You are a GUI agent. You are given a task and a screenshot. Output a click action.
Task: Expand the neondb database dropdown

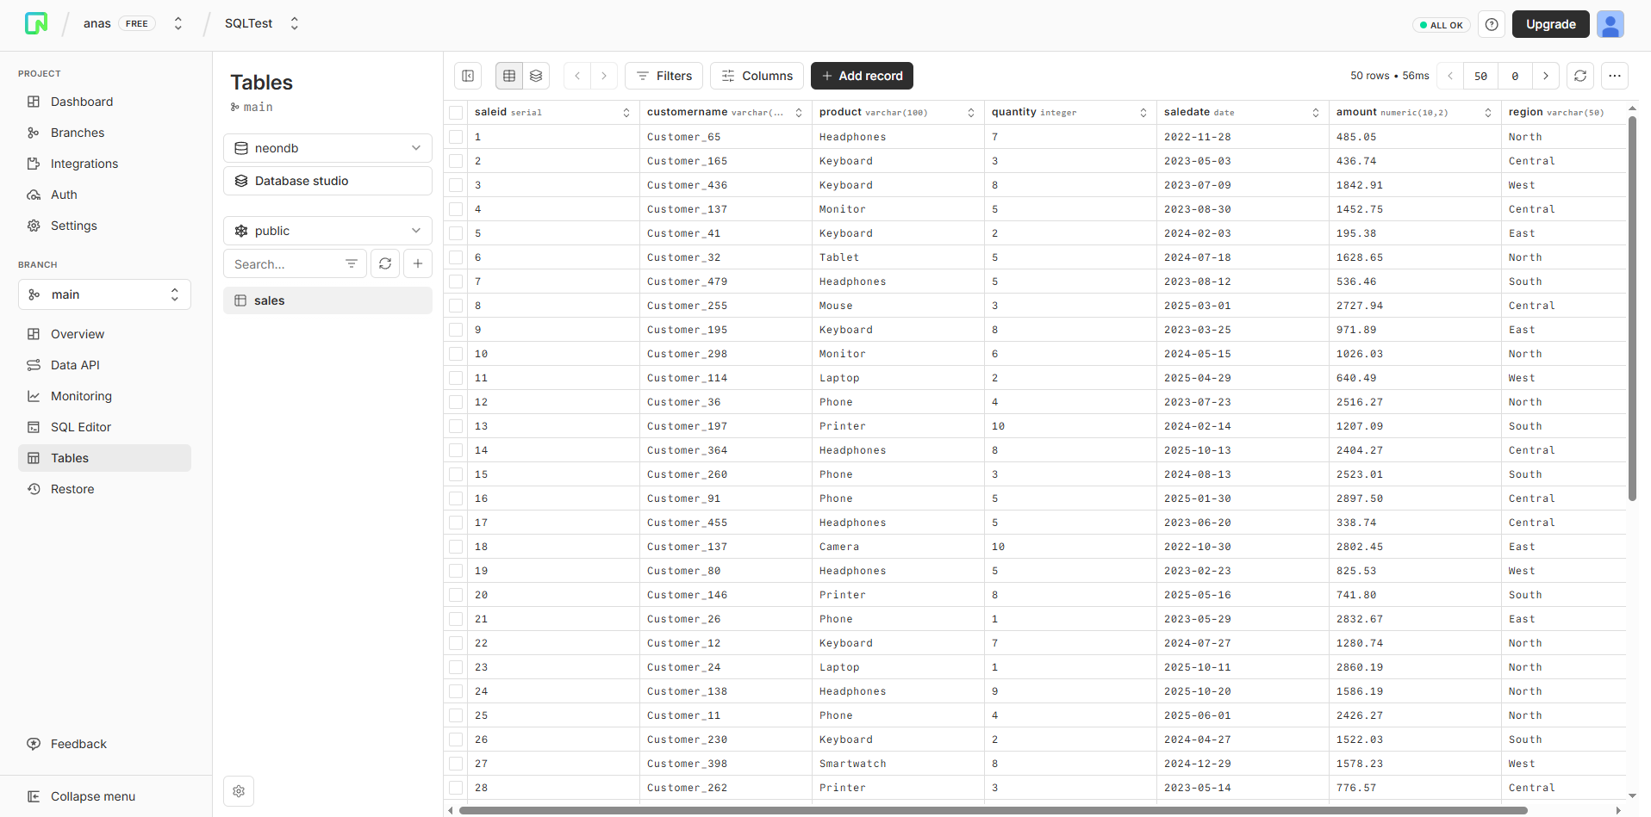(x=327, y=148)
